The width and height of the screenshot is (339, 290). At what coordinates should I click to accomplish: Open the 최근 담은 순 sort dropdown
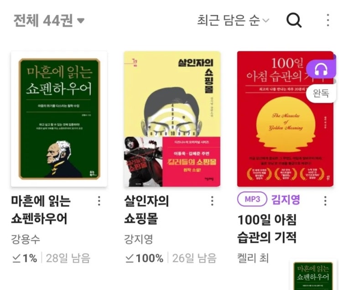pos(233,20)
